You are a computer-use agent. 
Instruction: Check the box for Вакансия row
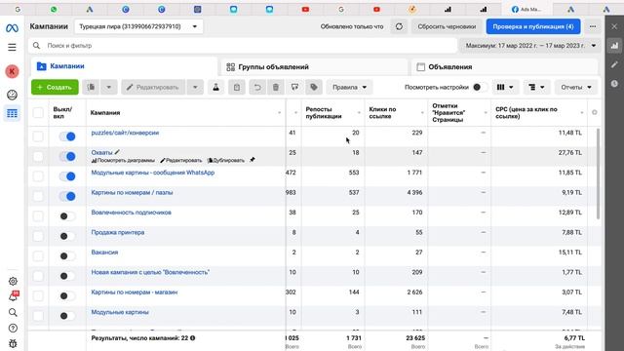38,255
